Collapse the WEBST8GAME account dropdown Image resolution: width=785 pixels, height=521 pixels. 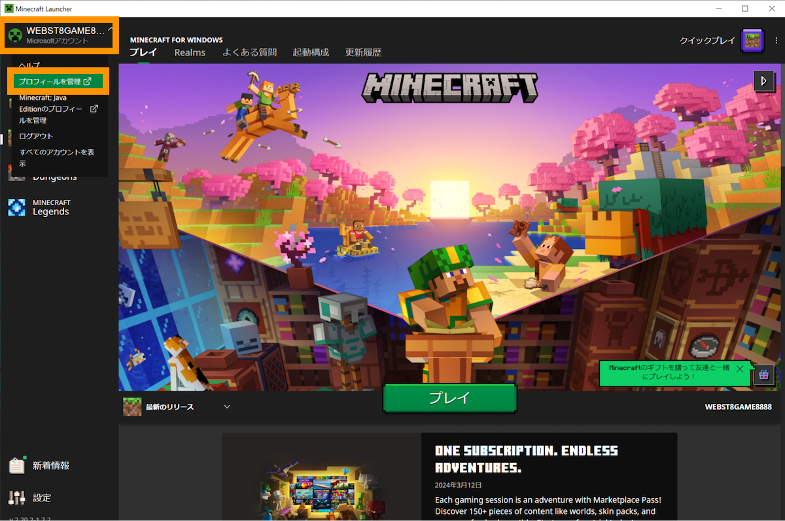coord(58,34)
